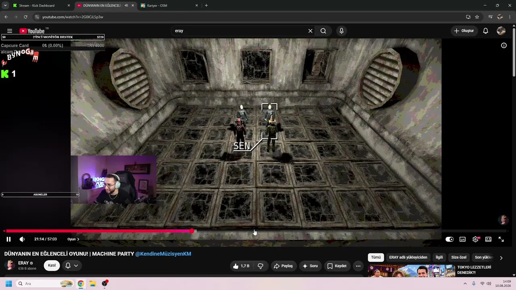
Task: View site information icon
Action: [37, 17]
